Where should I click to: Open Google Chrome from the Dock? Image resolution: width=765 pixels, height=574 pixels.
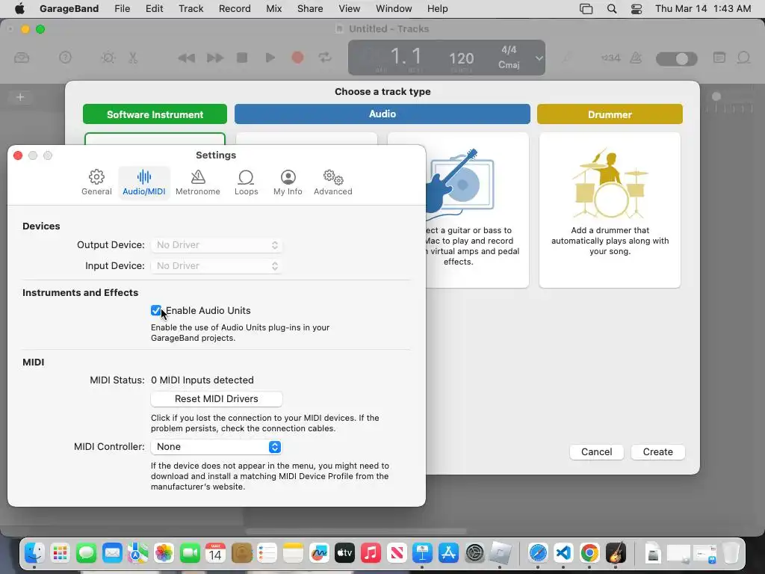pyautogui.click(x=589, y=553)
